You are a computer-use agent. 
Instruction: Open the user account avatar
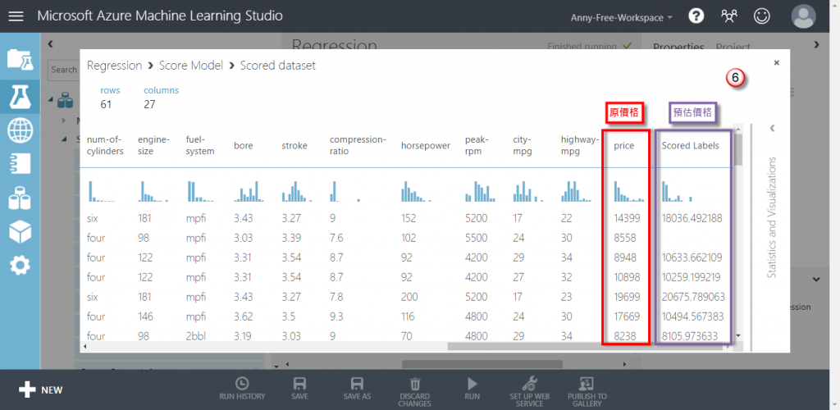click(x=804, y=16)
